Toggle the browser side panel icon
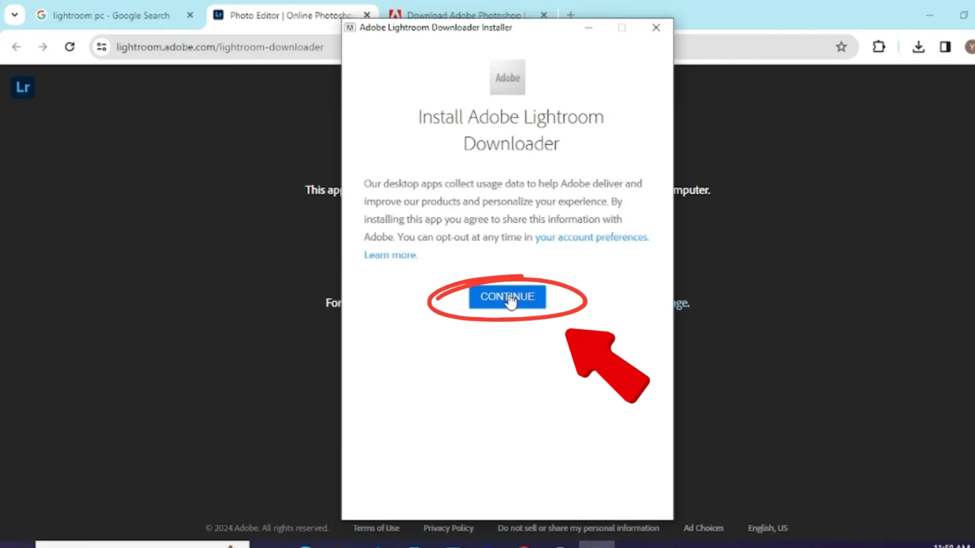This screenshot has width=975, height=548. [x=945, y=47]
